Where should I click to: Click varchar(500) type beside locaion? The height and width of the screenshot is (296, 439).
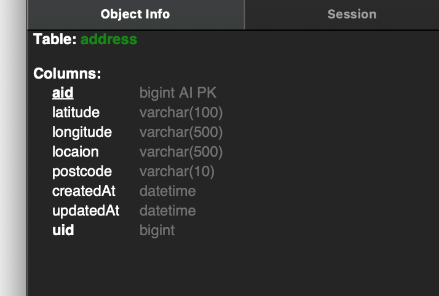[181, 152]
